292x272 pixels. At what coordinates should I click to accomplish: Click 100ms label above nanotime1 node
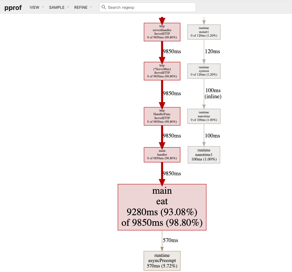[x=212, y=136]
